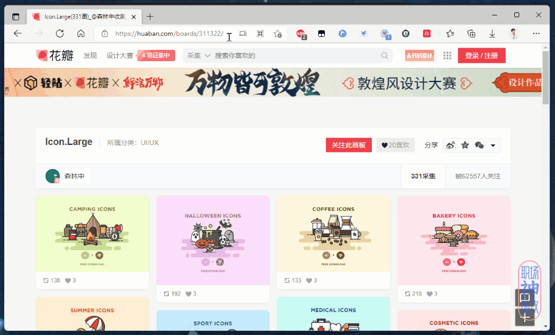555x335 pixels.
Task: Click the 无代码设计 button
Action: point(419,56)
